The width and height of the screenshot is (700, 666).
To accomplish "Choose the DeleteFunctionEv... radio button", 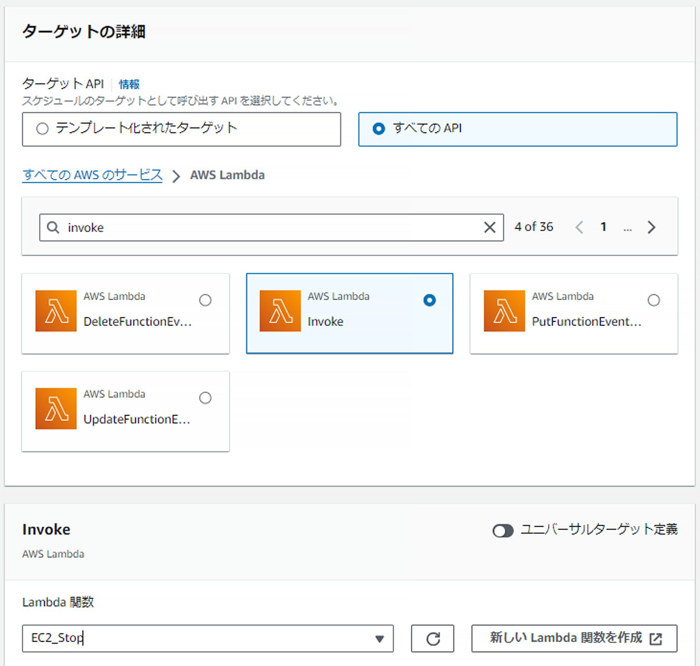I will (x=205, y=300).
